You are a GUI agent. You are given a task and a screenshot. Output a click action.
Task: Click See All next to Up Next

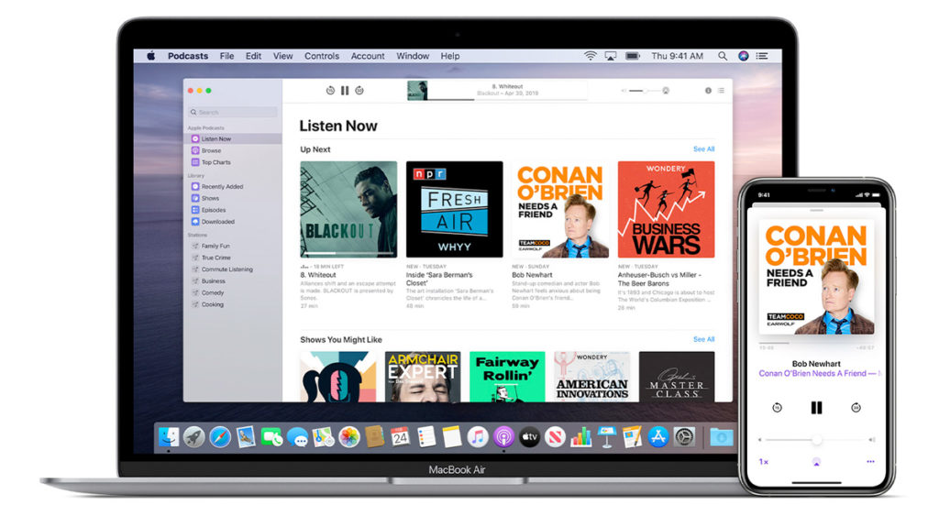(x=703, y=149)
